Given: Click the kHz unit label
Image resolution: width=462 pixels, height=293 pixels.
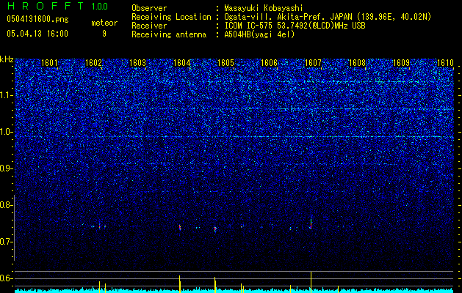Looking at the screenshot, I should coord(7,59).
